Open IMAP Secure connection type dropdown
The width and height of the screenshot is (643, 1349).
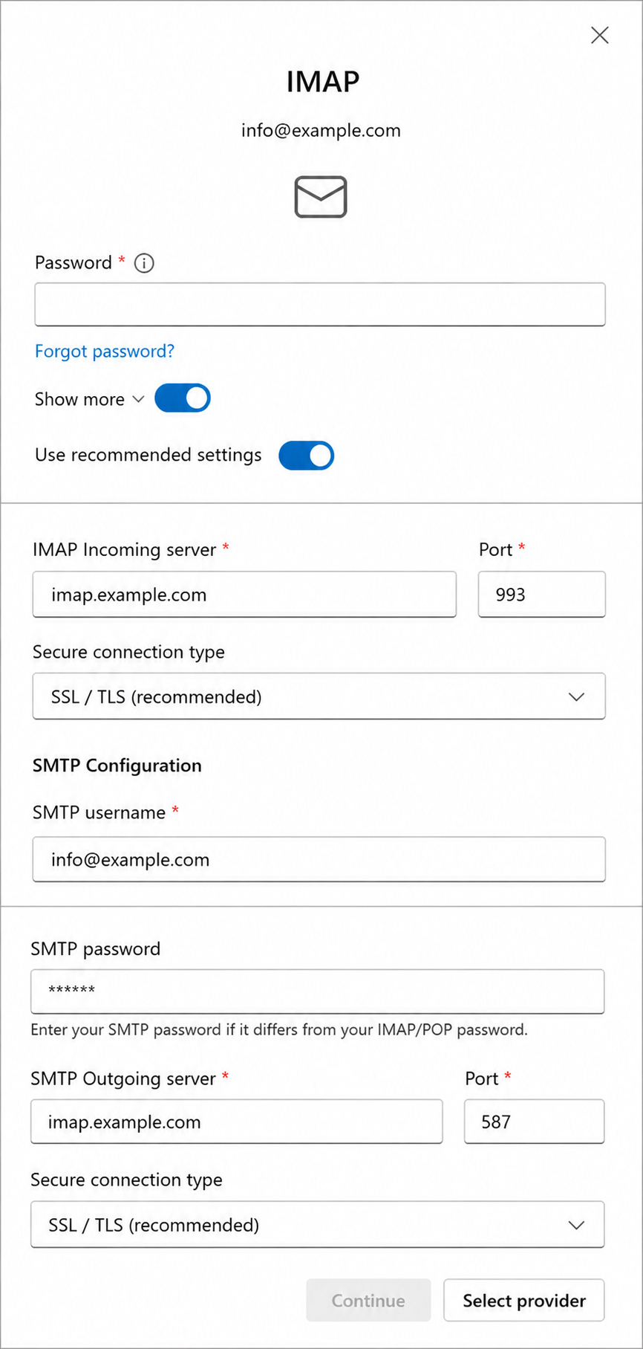[319, 696]
